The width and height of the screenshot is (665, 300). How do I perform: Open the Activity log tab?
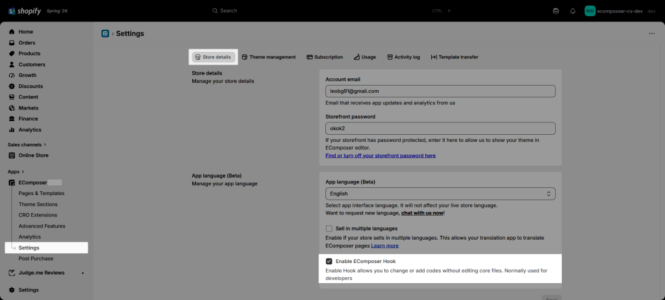[403, 57]
